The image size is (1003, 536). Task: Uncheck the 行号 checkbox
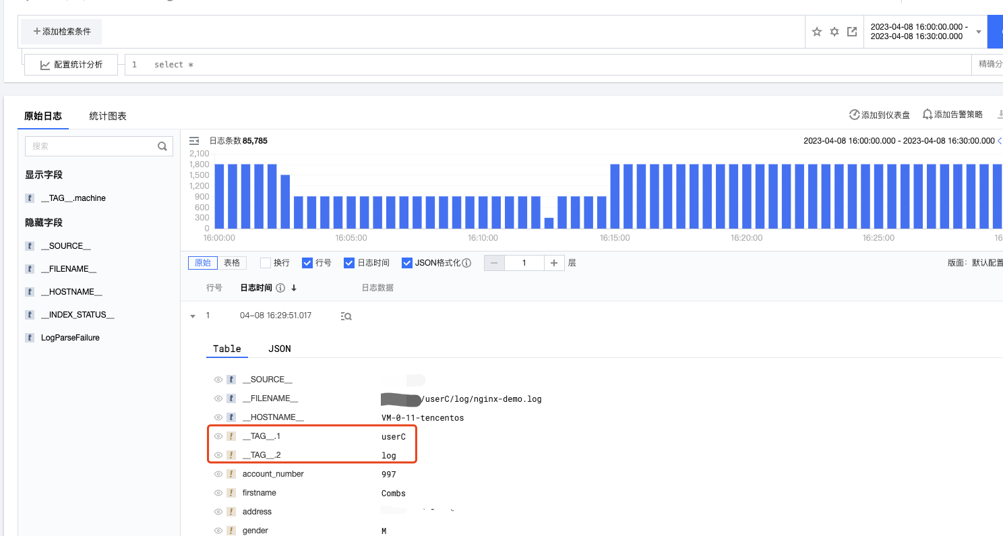(x=307, y=263)
